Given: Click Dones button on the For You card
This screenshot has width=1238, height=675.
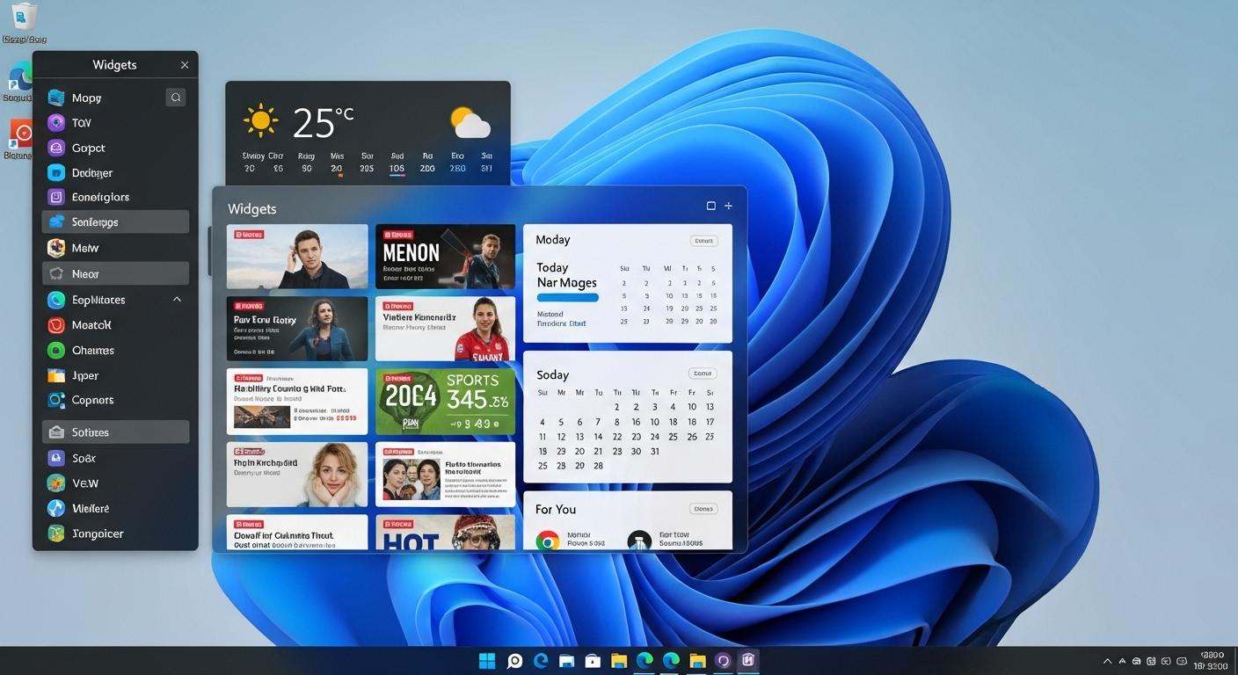Looking at the screenshot, I should 703,508.
